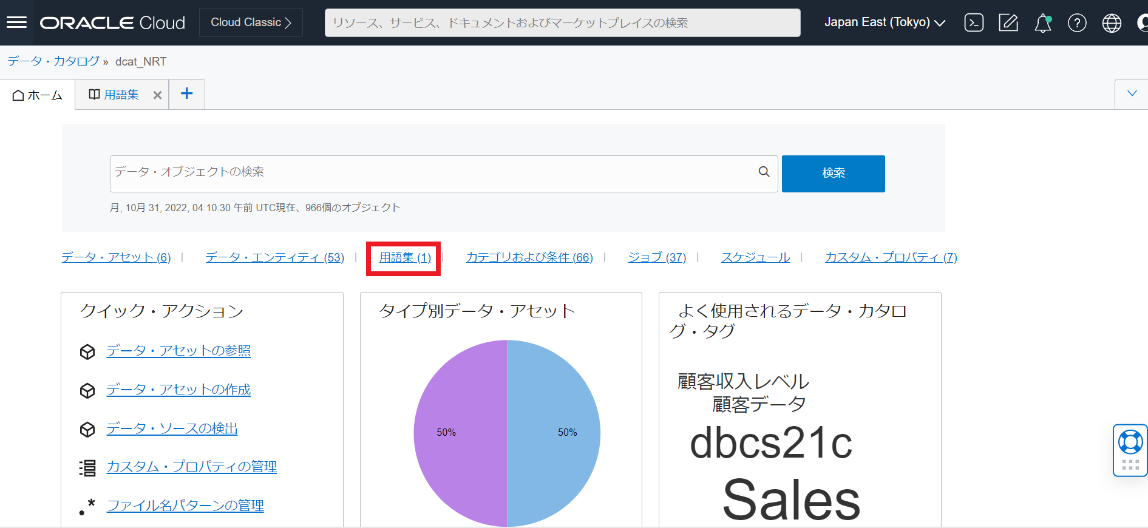Open the floating lifebuoy support widget
Image resolution: width=1148 pixels, height=528 pixels.
[1130, 442]
